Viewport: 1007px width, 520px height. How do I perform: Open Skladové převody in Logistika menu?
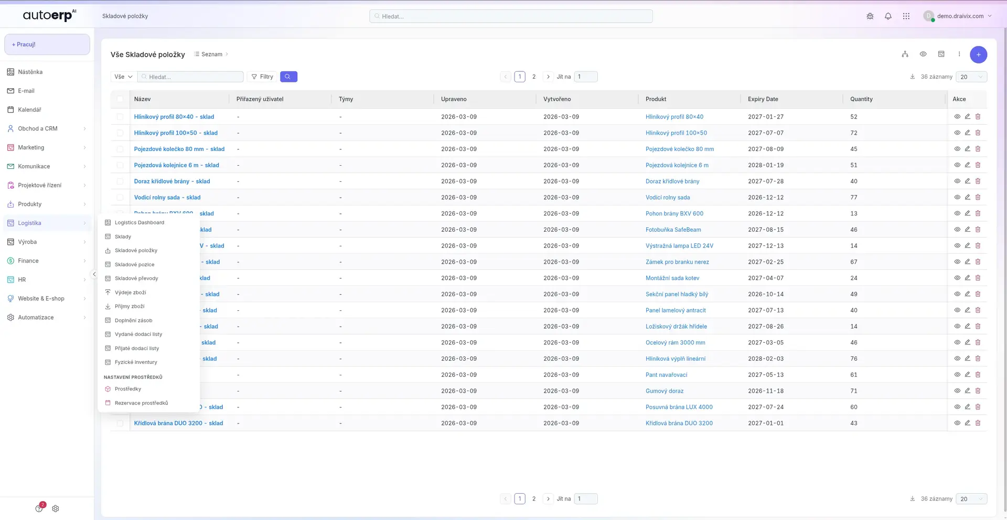[136, 278]
